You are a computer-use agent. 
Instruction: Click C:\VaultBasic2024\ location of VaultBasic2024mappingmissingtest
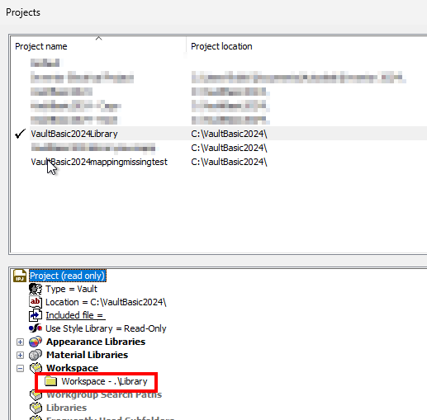pos(229,162)
